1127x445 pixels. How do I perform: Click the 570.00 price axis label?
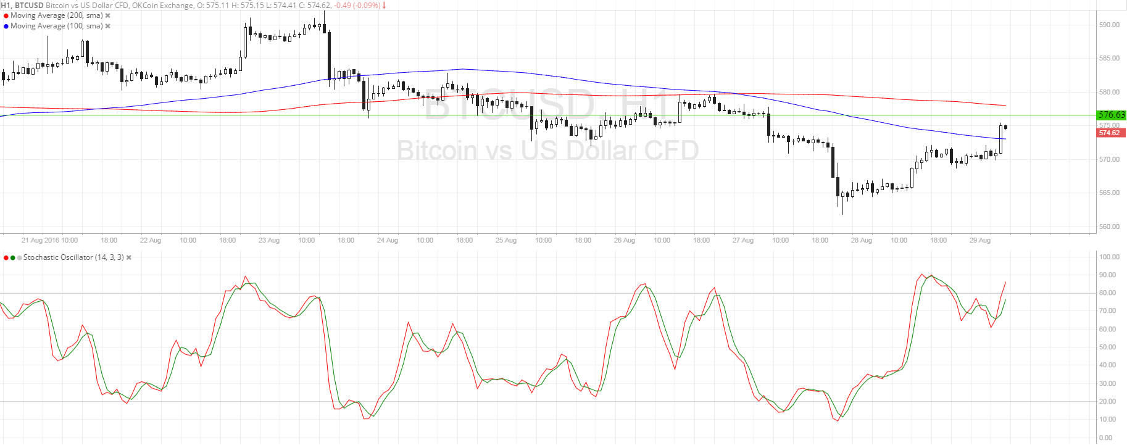1109,160
